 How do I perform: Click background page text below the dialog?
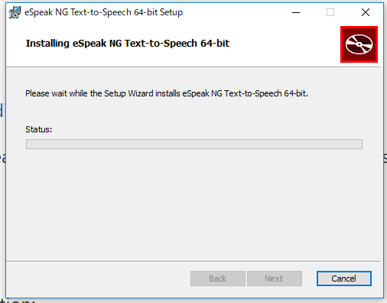pos(17,301)
